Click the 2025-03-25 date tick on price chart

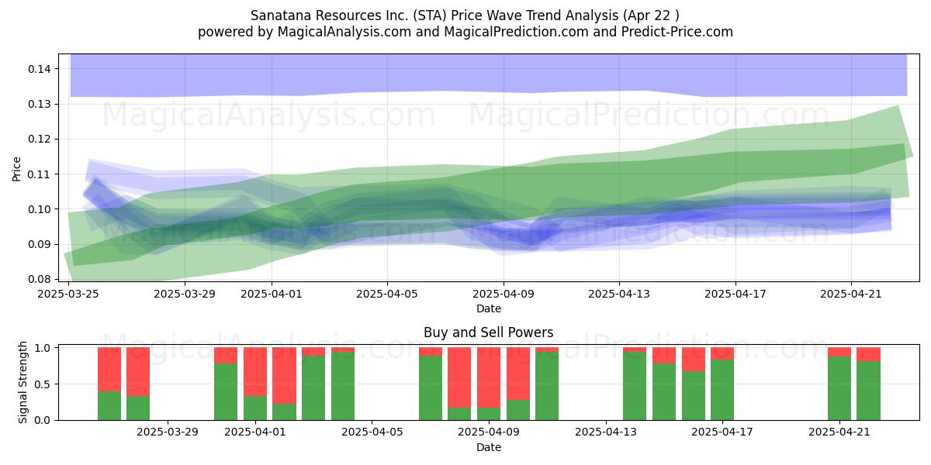pyautogui.click(x=69, y=294)
